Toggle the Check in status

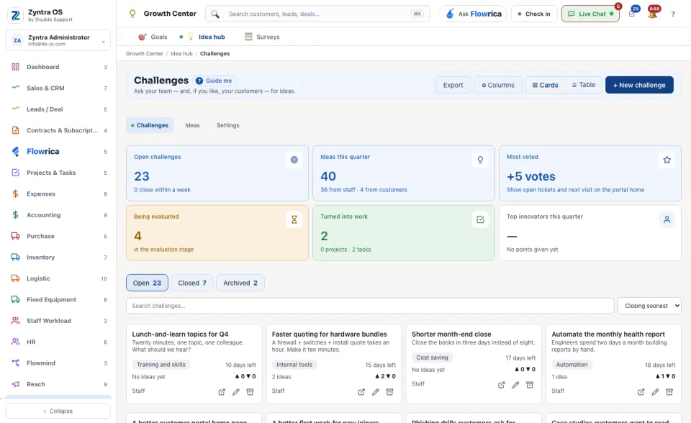[x=534, y=14]
